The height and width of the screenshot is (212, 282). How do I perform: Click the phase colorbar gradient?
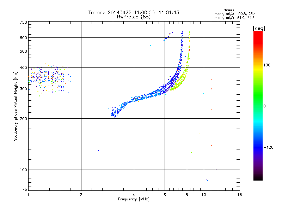click(258, 106)
